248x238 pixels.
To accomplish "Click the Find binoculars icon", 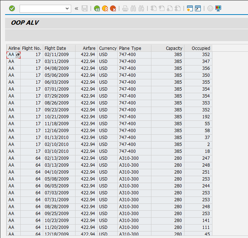I will [x=133, y=8].
